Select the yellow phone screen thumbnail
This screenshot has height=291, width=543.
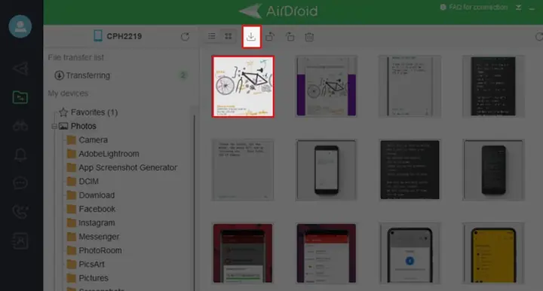pyautogui.click(x=493, y=253)
